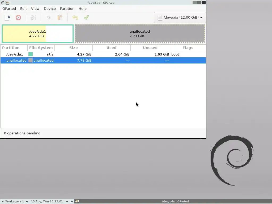Screen dimensions: 272x204
Task: Close the GParted window
Action: coord(204,3)
